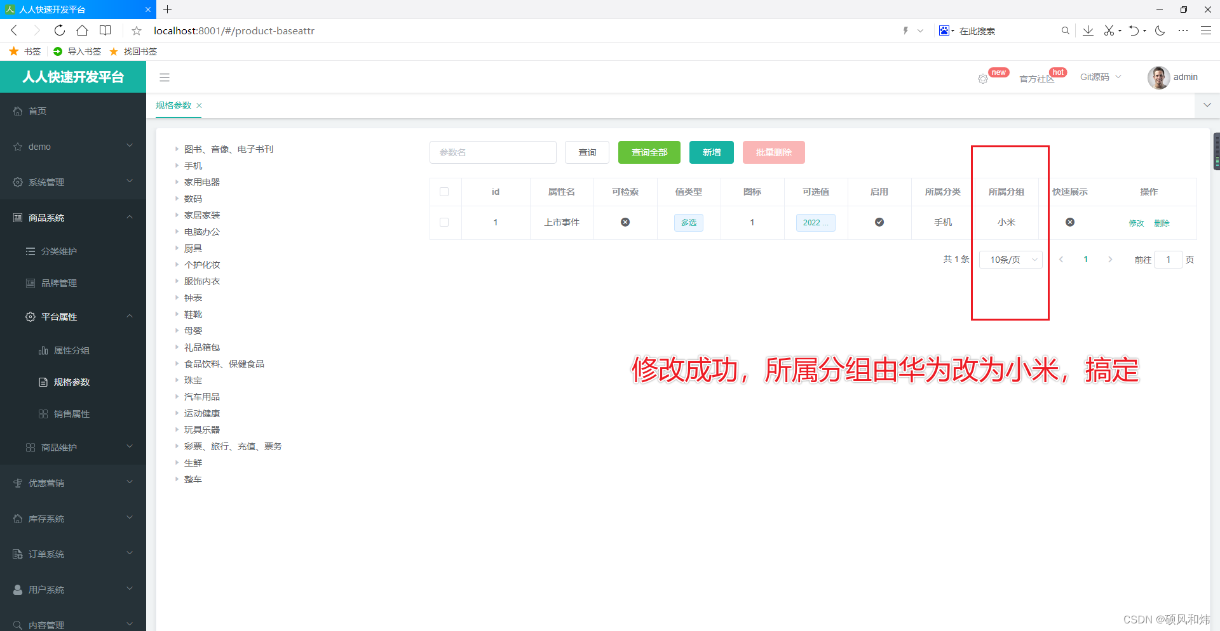The height and width of the screenshot is (631, 1220).
Task: Expand the 用户系统 sidebar menu
Action: point(73,590)
